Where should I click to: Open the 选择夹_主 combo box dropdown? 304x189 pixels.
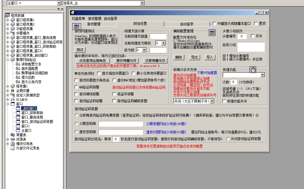[142, 3]
